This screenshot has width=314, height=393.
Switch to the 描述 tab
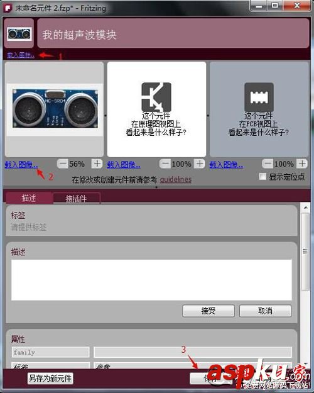pos(29,198)
